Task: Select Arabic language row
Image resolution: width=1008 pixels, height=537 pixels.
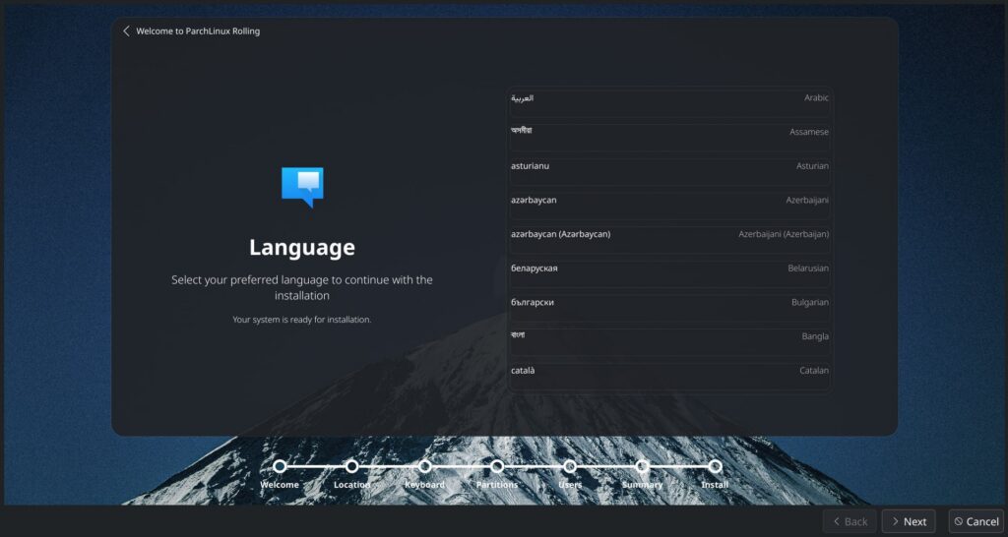Action: pos(669,103)
